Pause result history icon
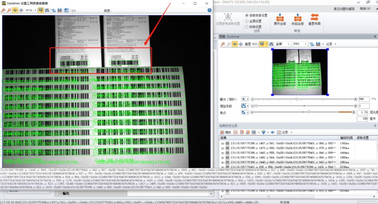 236,132
